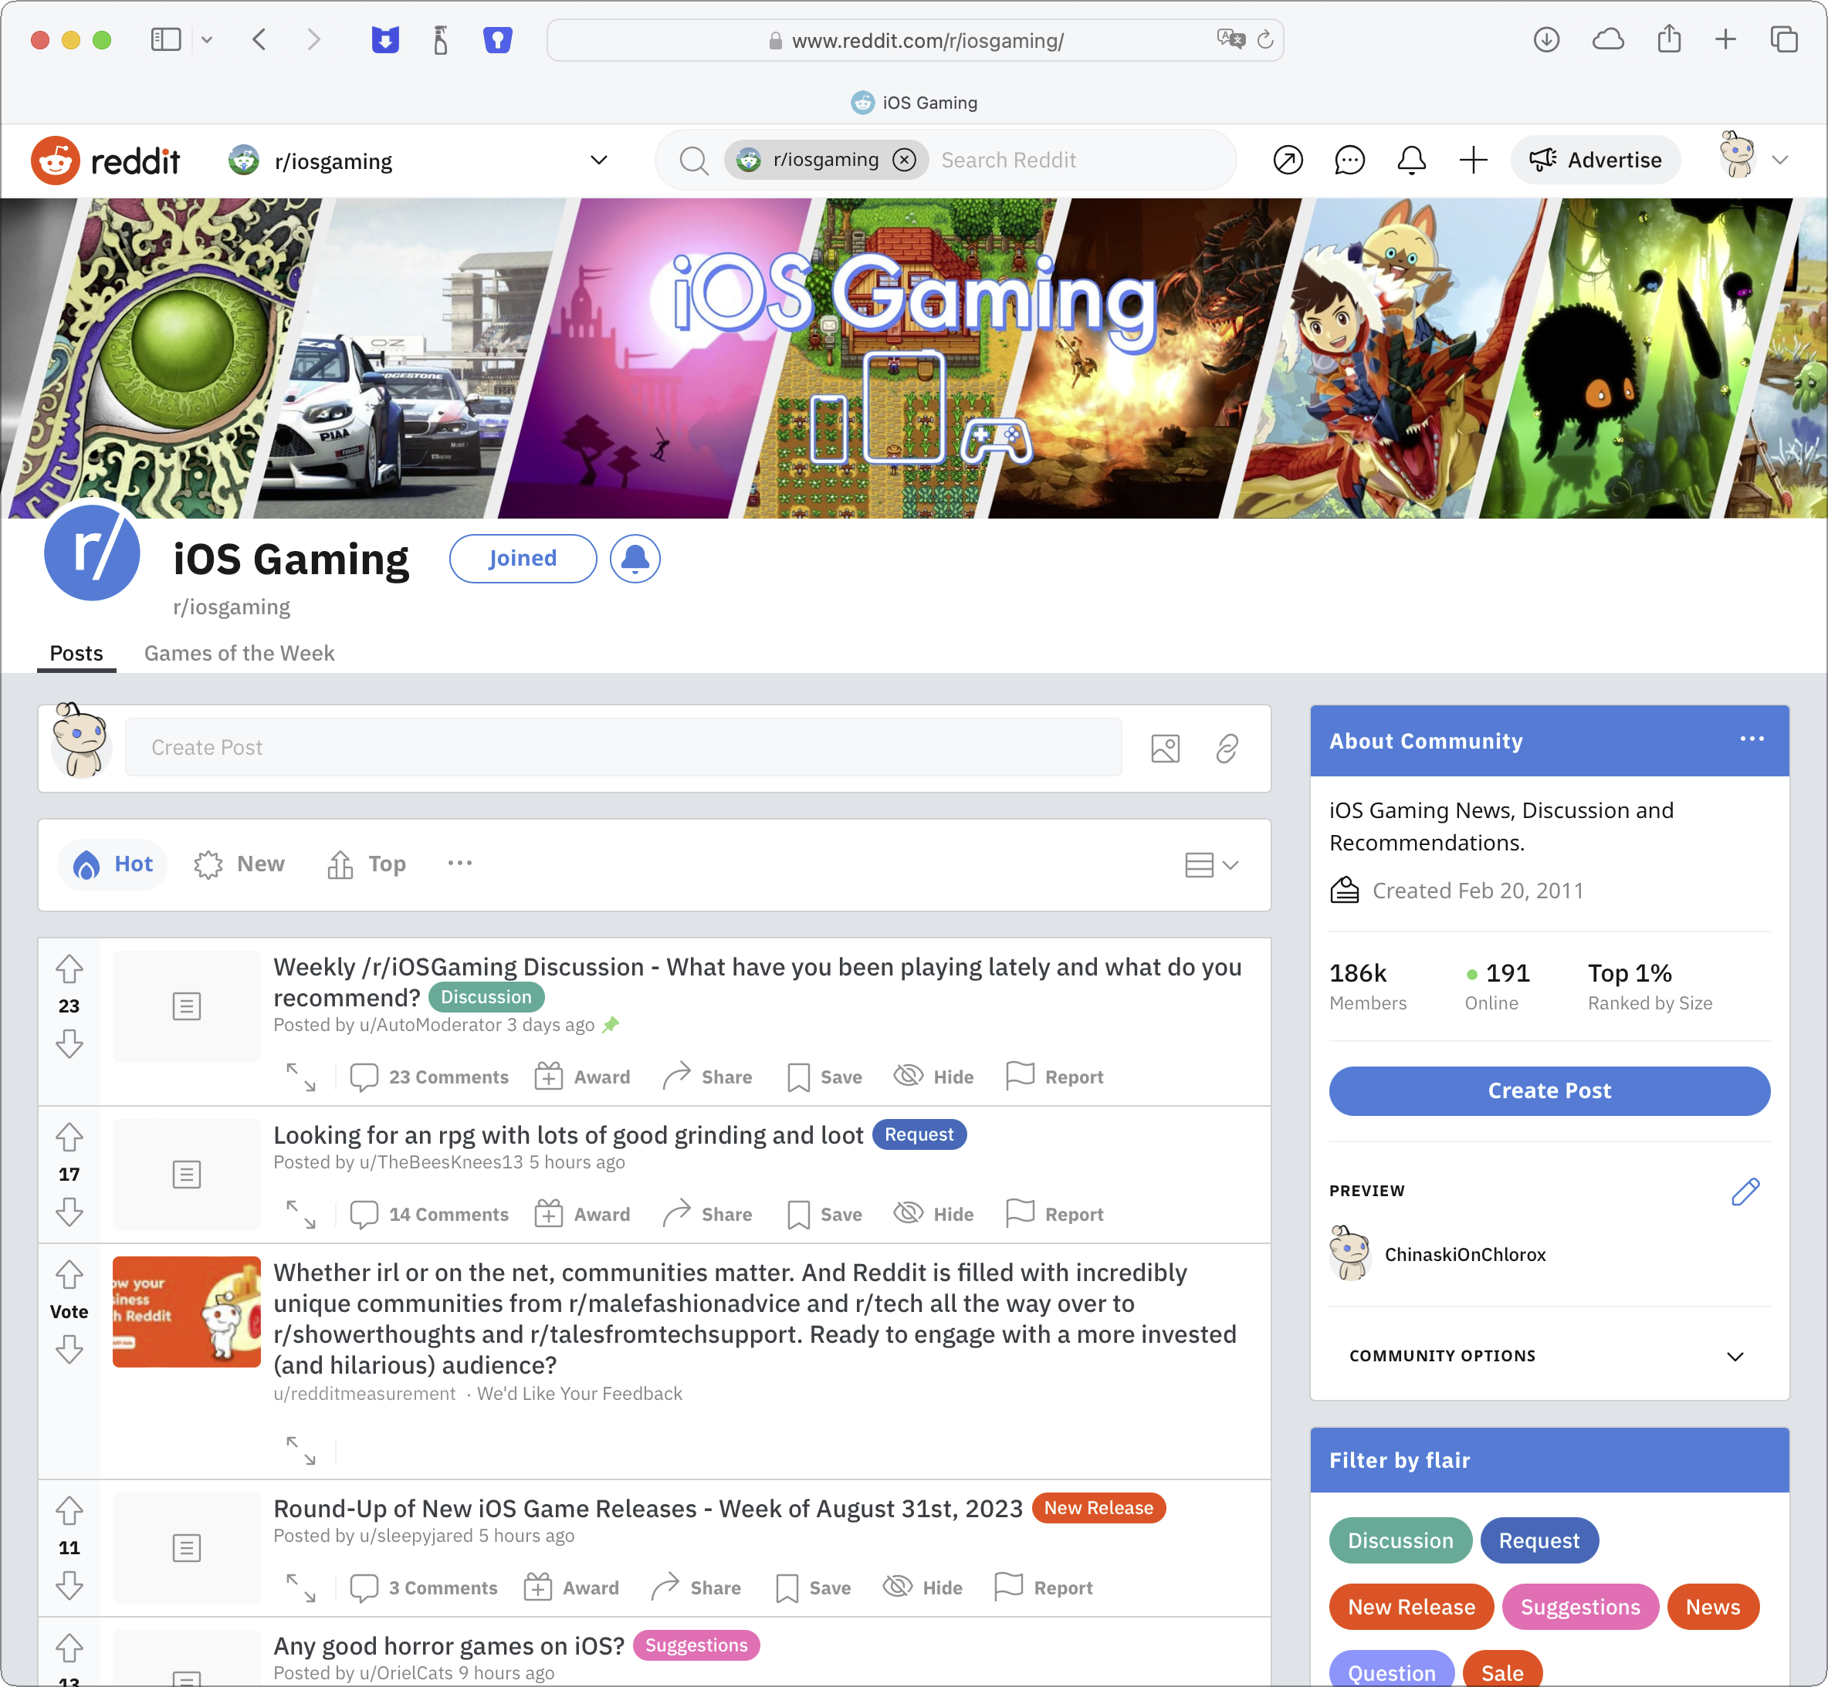This screenshot has height=1687, width=1828.
Task: Click the link attachment icon in Create Post
Action: click(x=1227, y=749)
